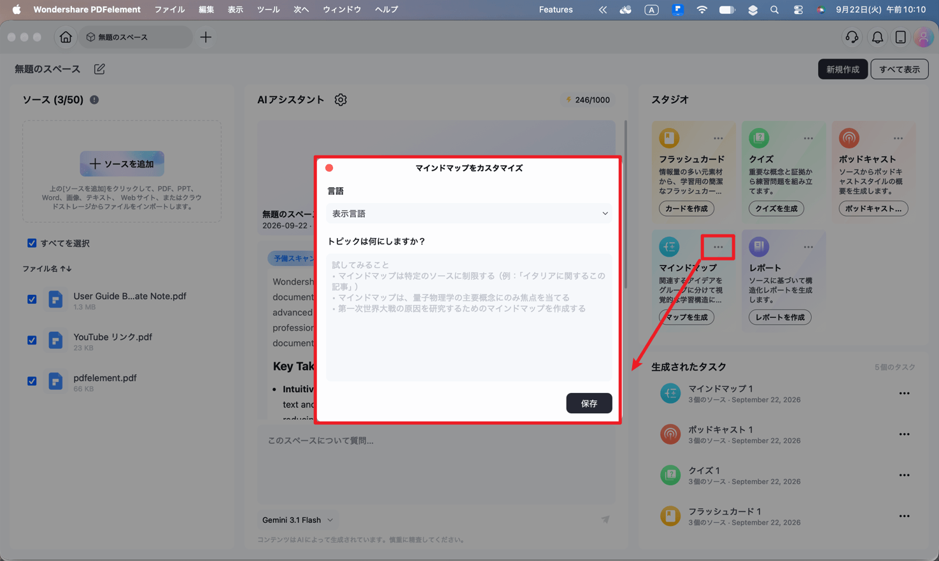Click the マップを生成 button
The height and width of the screenshot is (561, 939).
point(686,317)
